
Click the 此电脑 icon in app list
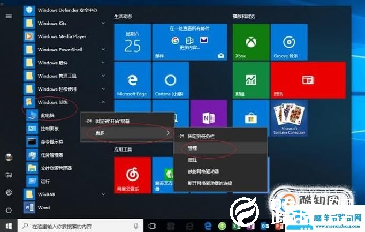(x=32, y=115)
